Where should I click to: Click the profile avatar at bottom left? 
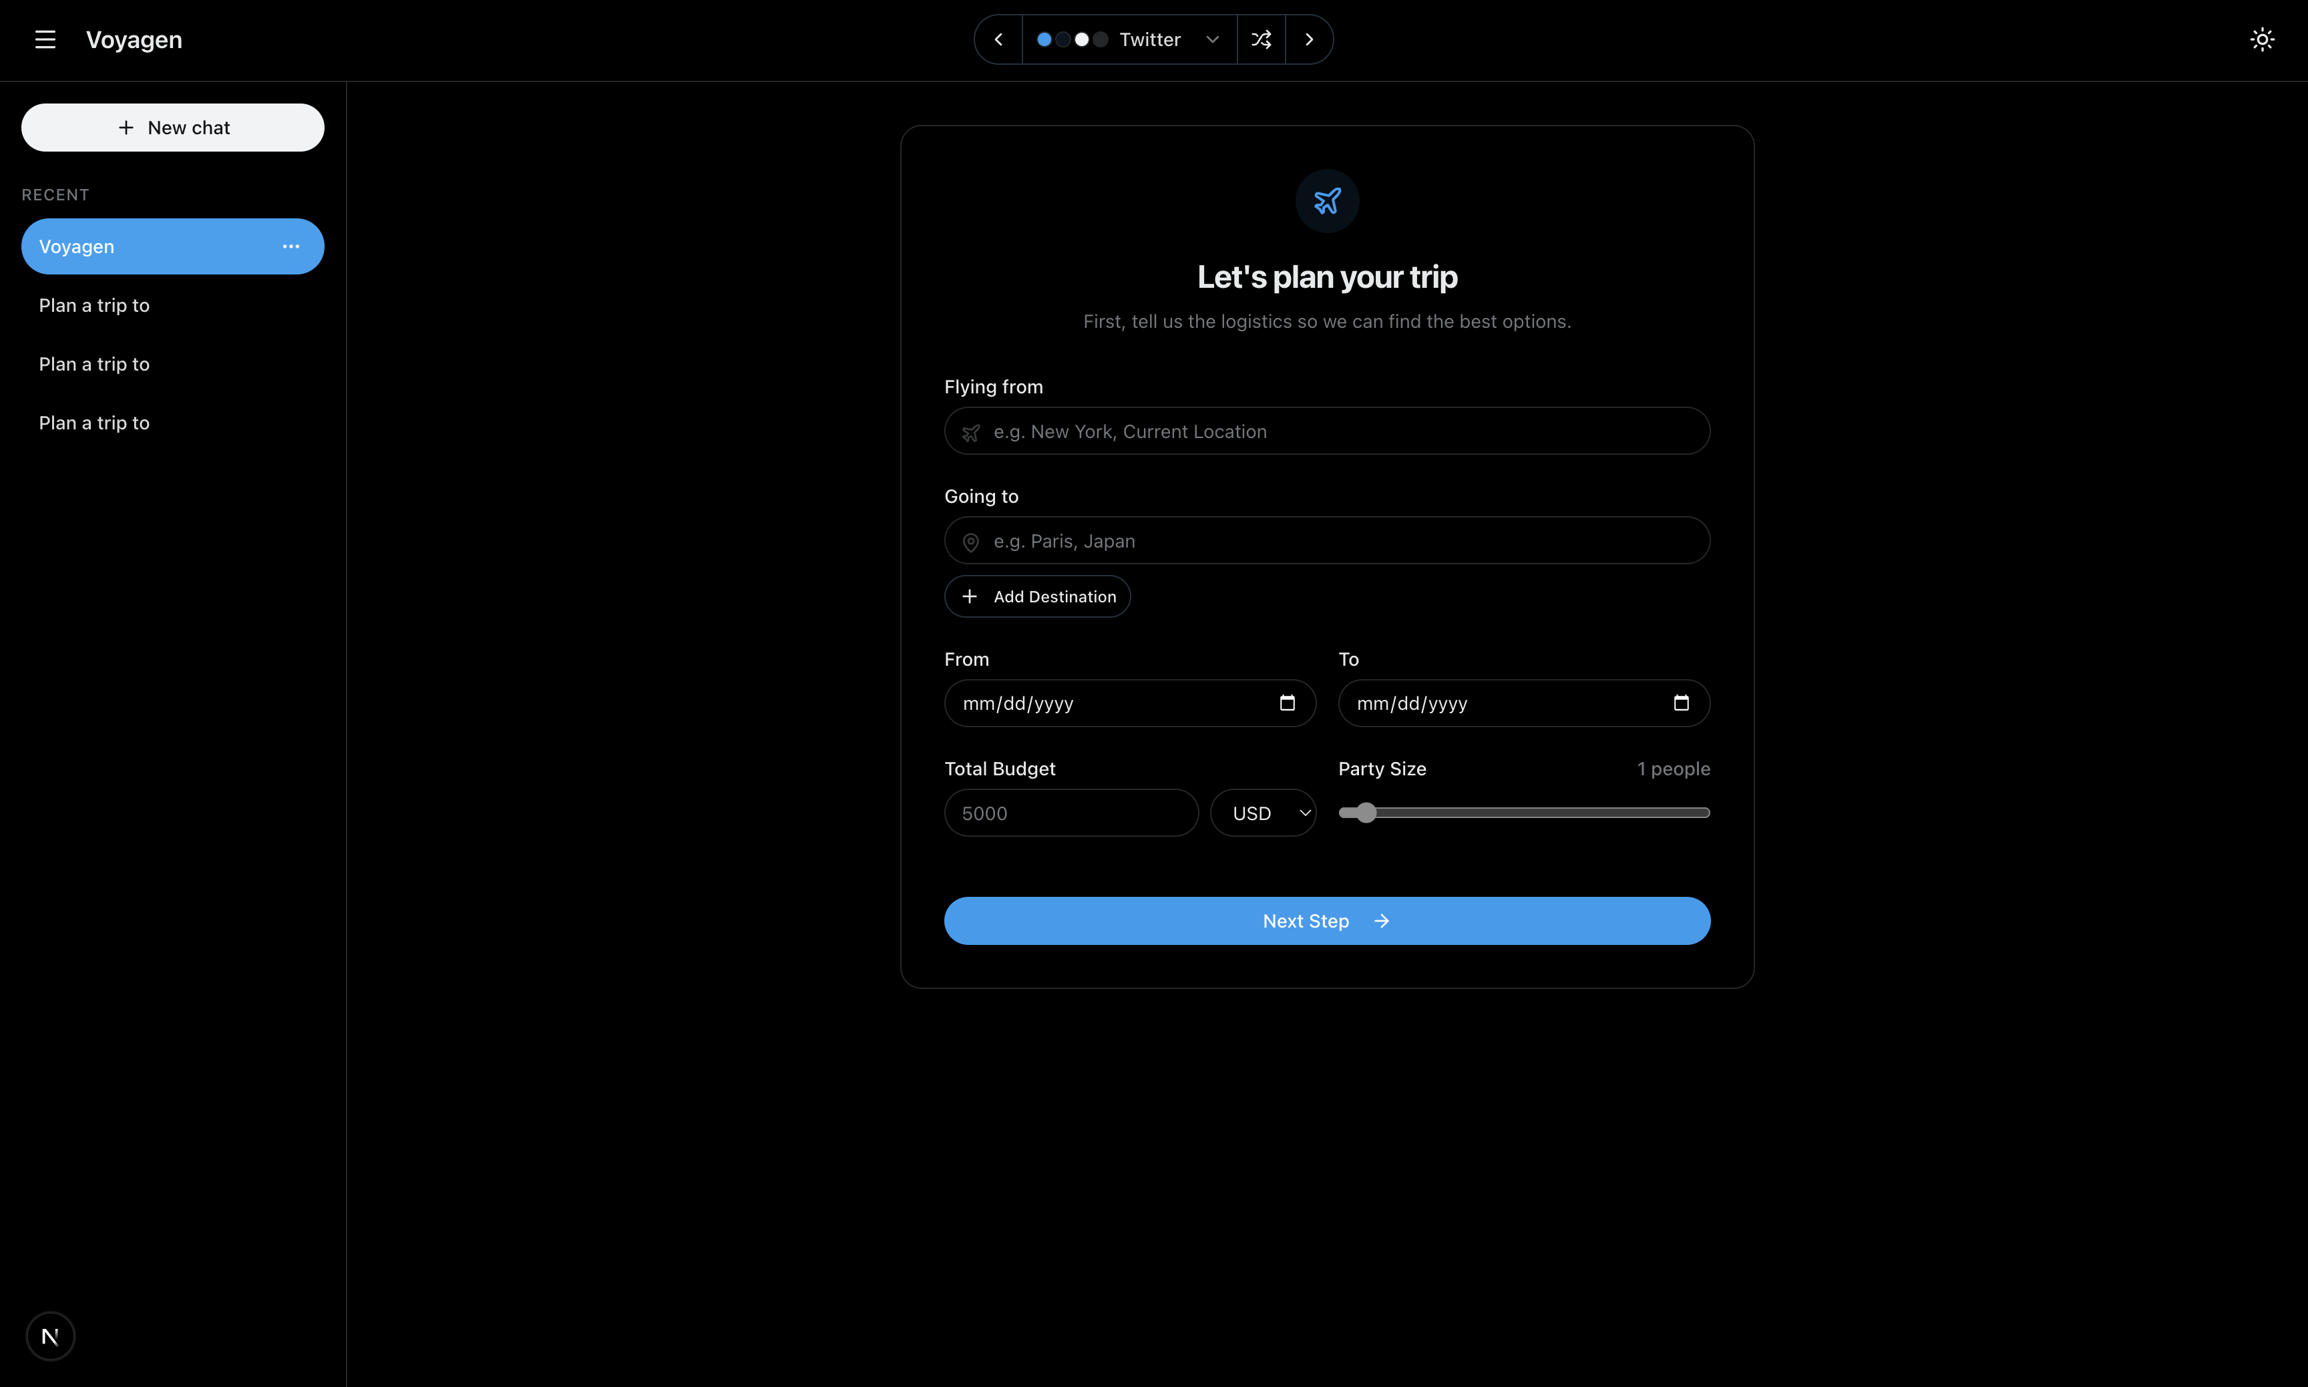[49, 1336]
